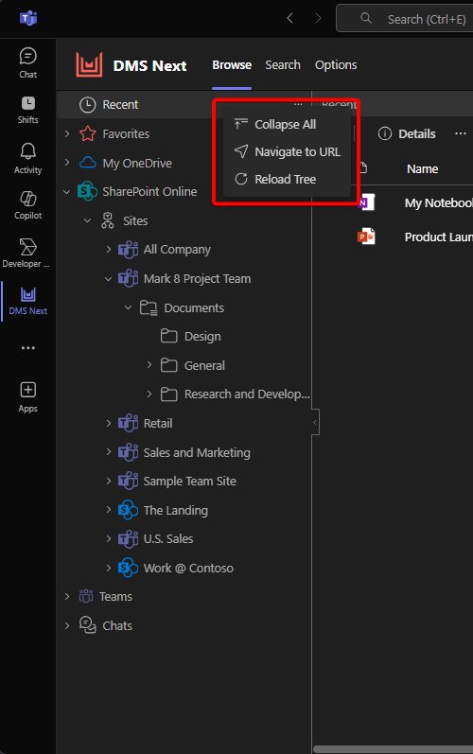This screenshot has height=754, width=473.
Task: Expand the Favorites node
Action: click(67, 133)
